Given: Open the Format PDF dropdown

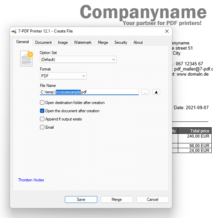Looking at the screenshot, I should pos(63,76).
